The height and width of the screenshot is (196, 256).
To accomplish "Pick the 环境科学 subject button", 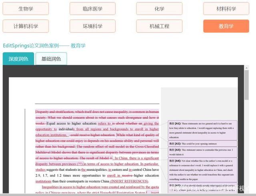I will click(x=92, y=26).
